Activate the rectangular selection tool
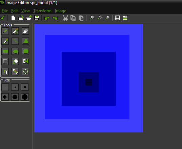The image size is (182, 149). [5, 61]
